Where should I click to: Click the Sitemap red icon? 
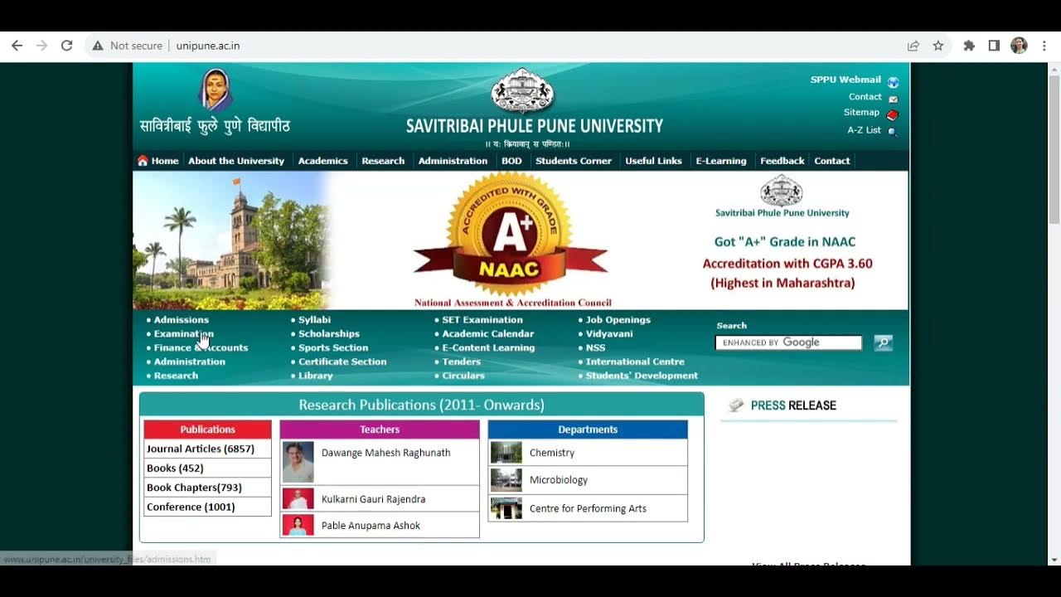point(893,115)
